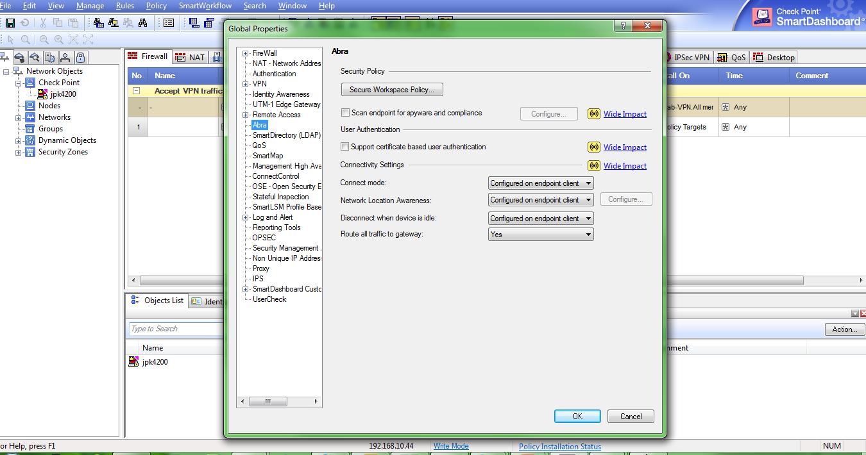The image size is (866, 455).
Task: Click Cancel in Global Properties
Action: pos(631,417)
